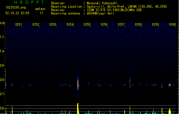Click the Observer label
The height and width of the screenshot is (114, 179).
tap(58, 3)
